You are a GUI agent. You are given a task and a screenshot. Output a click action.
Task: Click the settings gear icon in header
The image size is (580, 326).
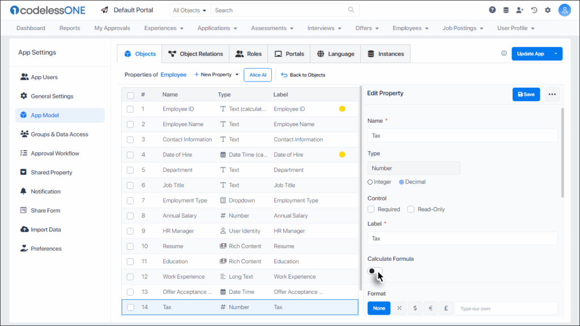point(548,10)
